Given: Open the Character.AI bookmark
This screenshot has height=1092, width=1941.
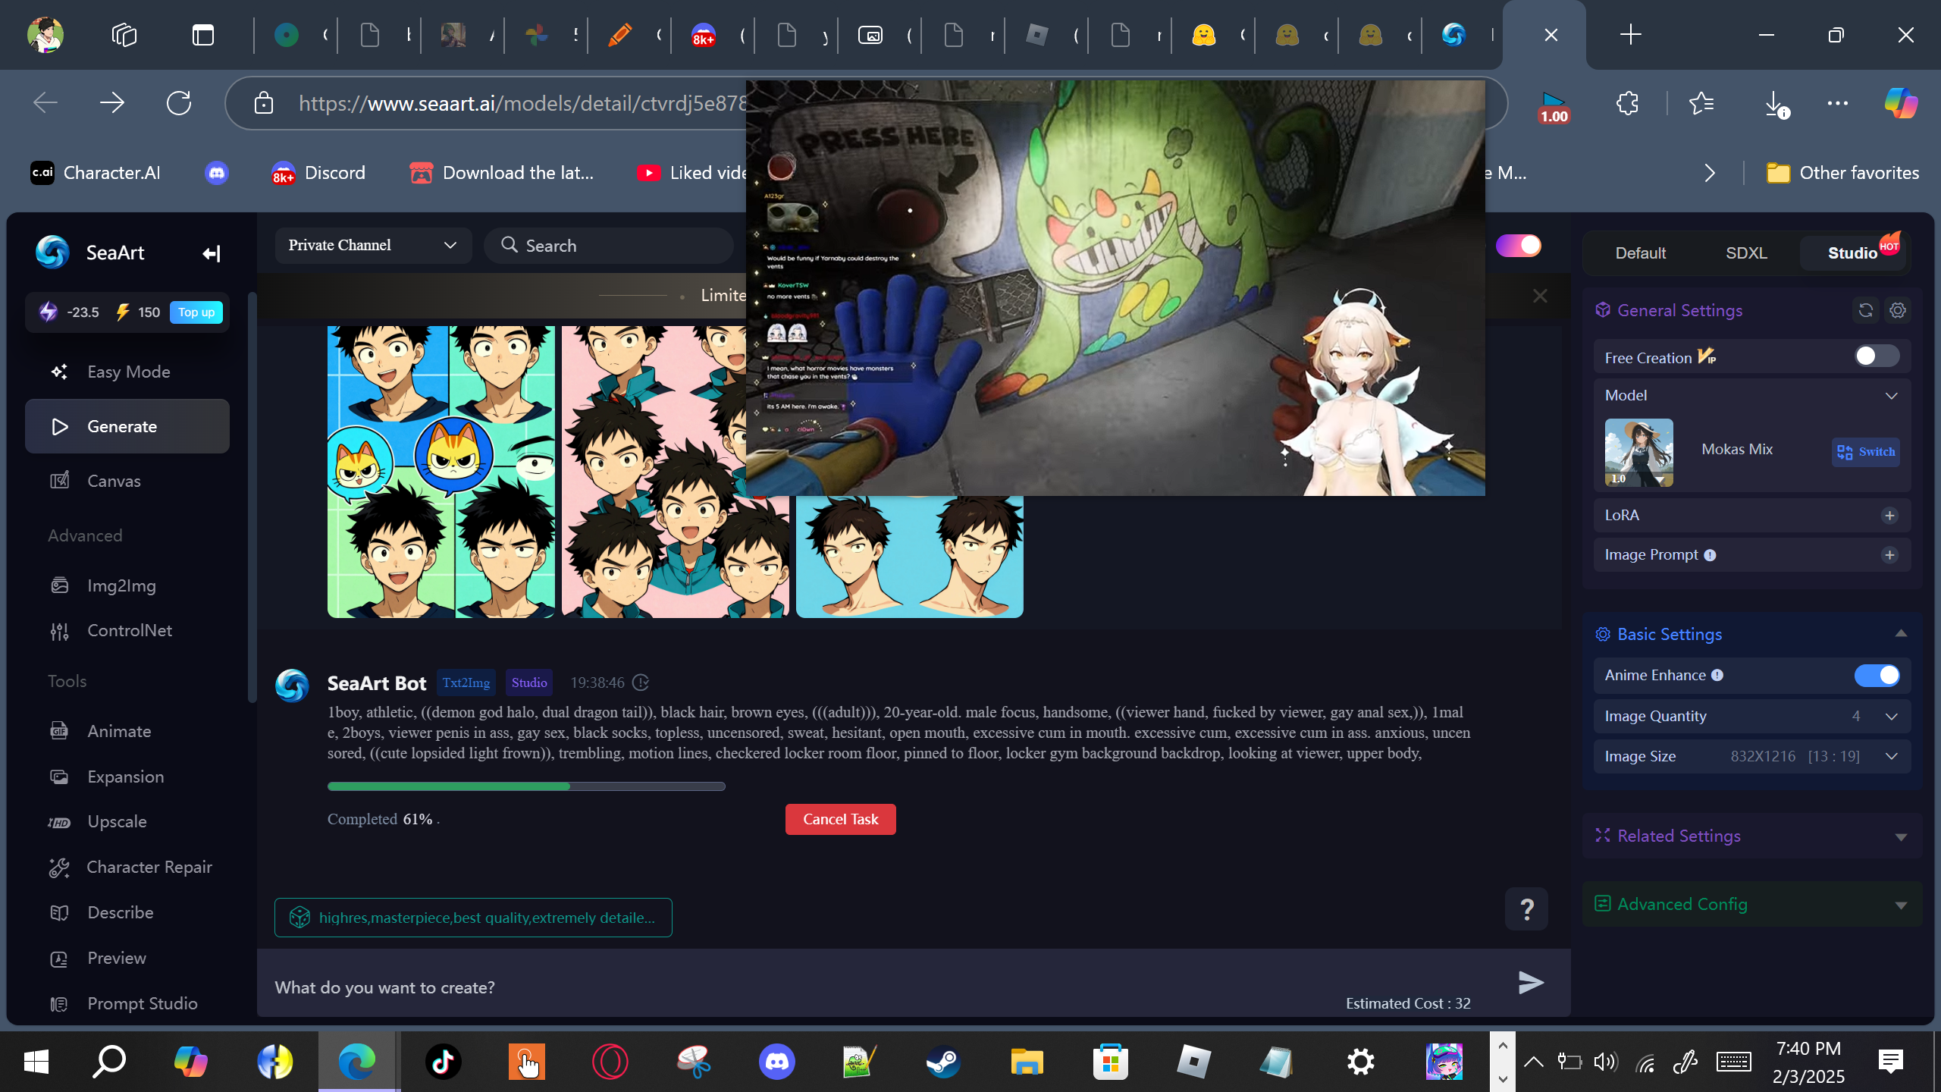Looking at the screenshot, I should click(96, 173).
